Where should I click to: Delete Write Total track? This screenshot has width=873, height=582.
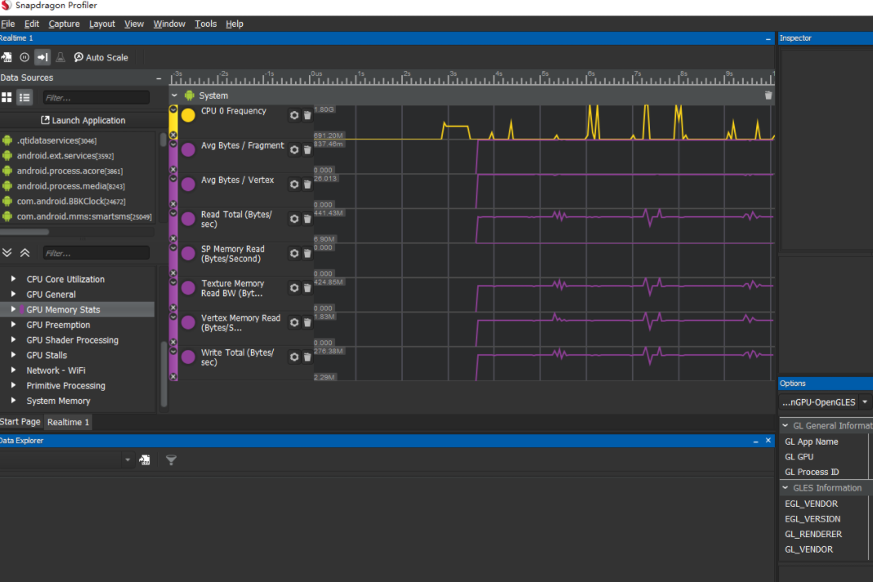pos(307,357)
